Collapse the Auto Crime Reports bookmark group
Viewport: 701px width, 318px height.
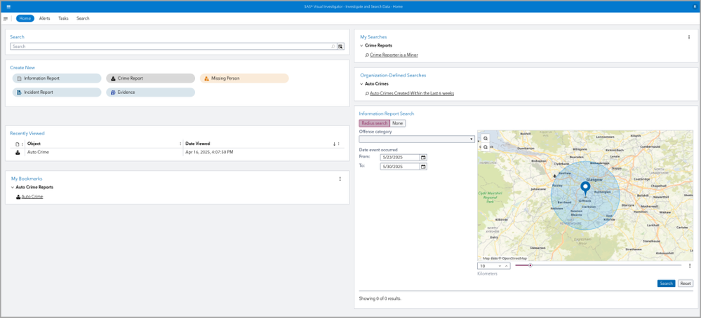pyautogui.click(x=13, y=188)
